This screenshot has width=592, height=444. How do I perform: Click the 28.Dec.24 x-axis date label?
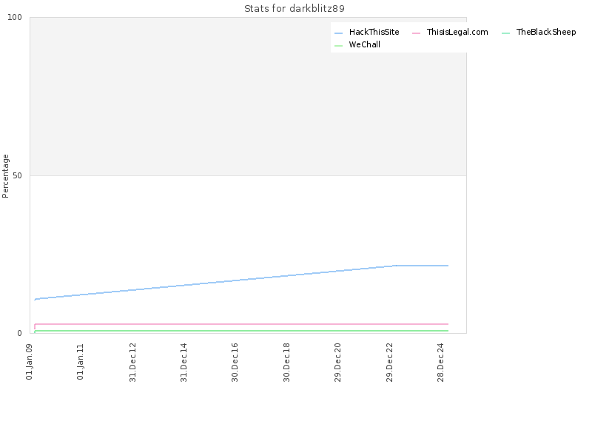(440, 362)
